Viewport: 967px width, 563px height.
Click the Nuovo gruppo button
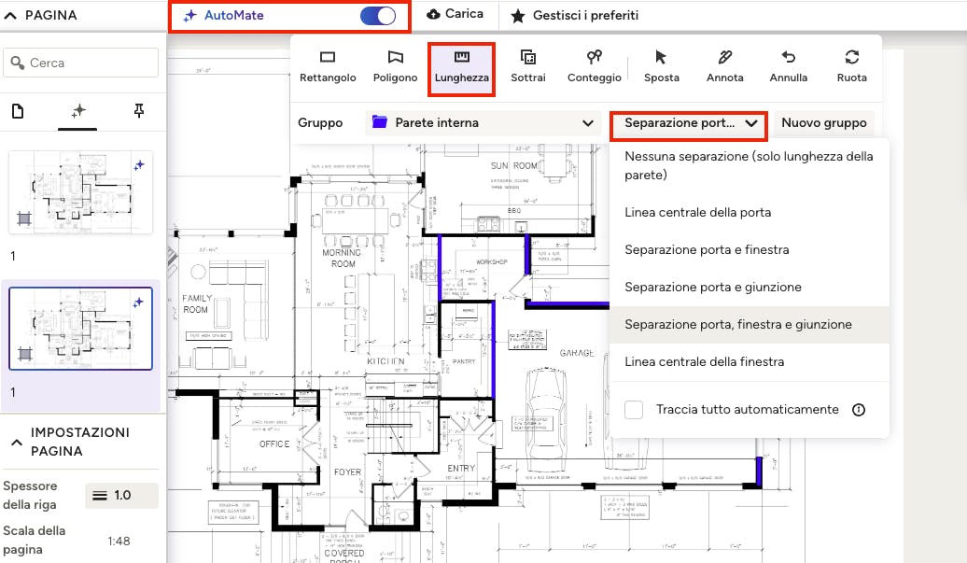823,122
